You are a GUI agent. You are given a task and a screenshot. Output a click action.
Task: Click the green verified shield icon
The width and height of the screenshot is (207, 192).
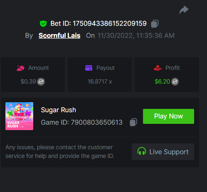[x=43, y=24]
